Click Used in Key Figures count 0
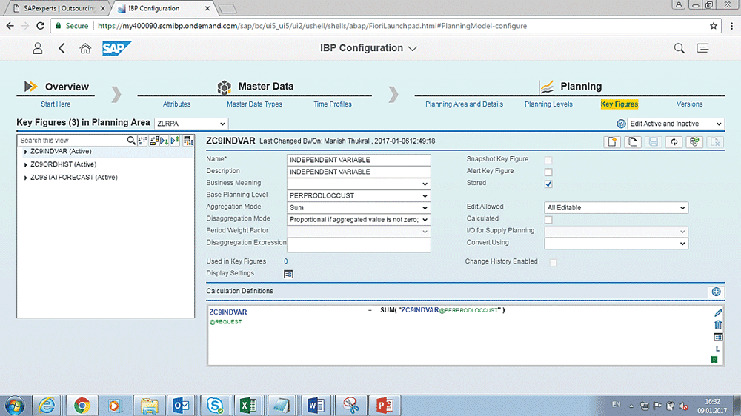This screenshot has width=741, height=416. pyautogui.click(x=285, y=261)
